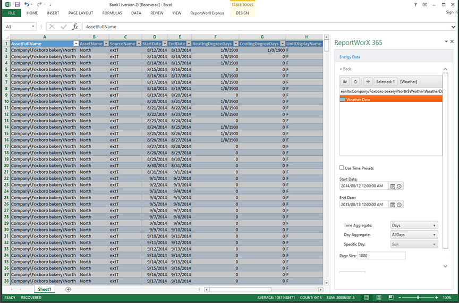Click the Back link in ReportWorX panel
The image size is (459, 303).
(x=346, y=69)
